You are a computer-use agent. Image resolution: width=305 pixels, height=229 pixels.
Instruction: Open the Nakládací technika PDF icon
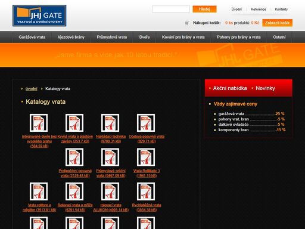pyautogui.click(x=110, y=123)
